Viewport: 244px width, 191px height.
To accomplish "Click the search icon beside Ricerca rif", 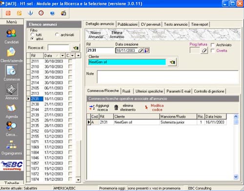I will 76,48.
